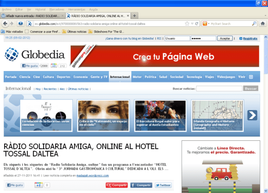Viewport: 268px width, 193px height.
Task: Click Me gusta below the article
Action: point(15,185)
